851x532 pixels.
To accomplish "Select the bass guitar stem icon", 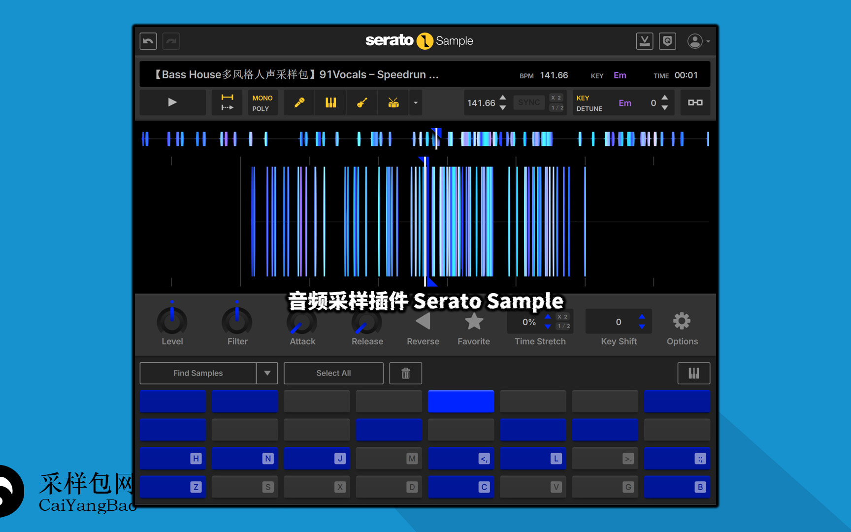I will pos(362,102).
